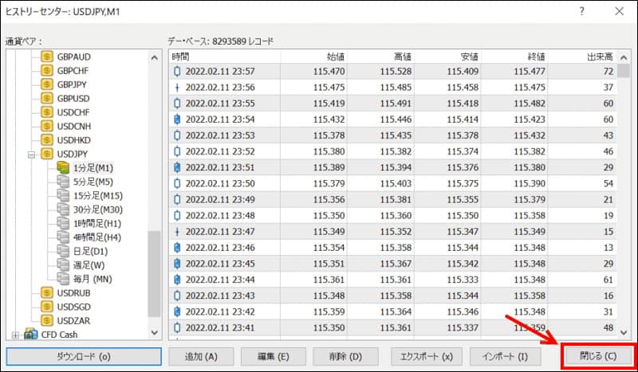Screen dimensions: 638x372
Task: Click candle icon for 2022.02.11 23:57 row
Action: point(177,72)
